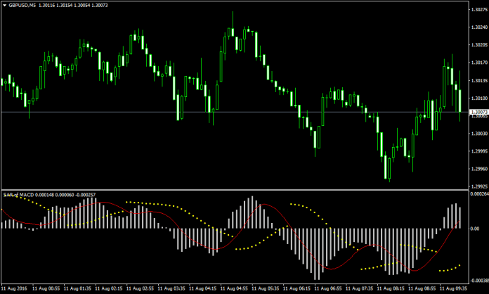Image resolution: width=489 pixels, height=294 pixels.
Task: Click the 1.30170 price axis label
Action: click(478, 64)
